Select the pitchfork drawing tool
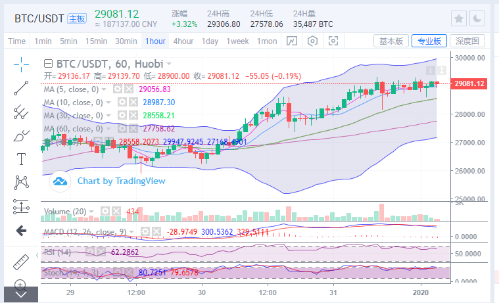Screen dimensions: 499x303 coord(21,112)
